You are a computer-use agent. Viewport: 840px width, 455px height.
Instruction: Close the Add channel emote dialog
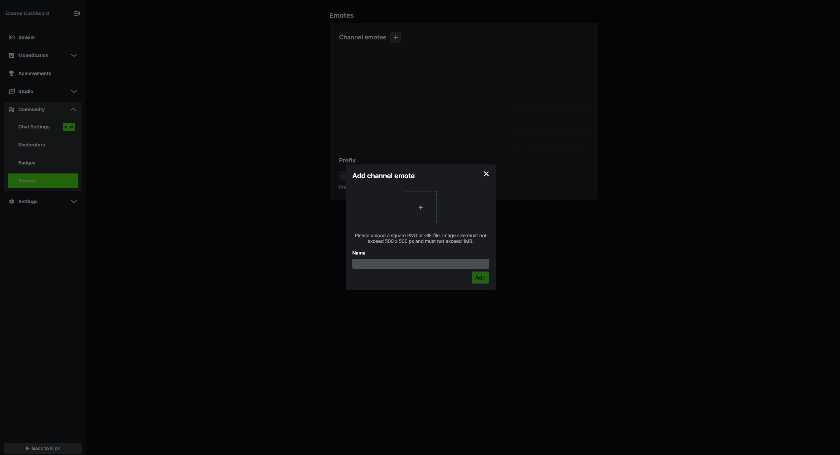486,174
